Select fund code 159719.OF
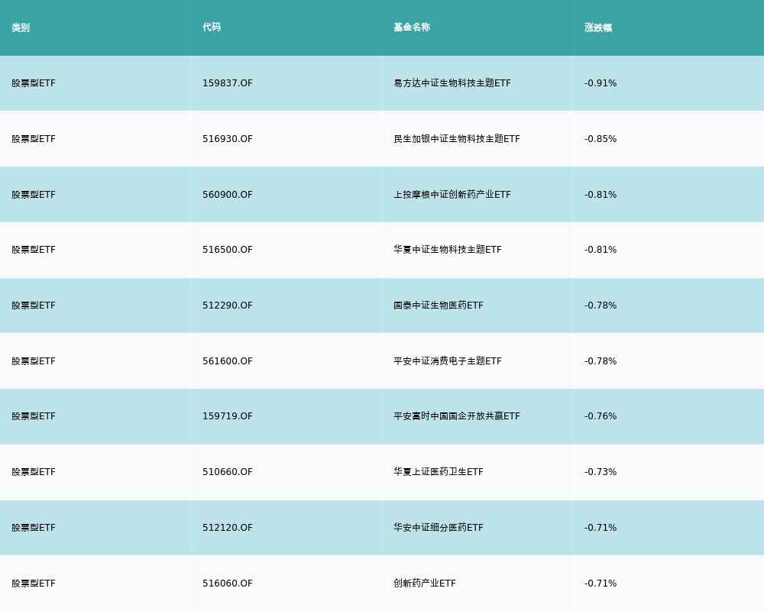Image resolution: width=764 pixels, height=611 pixels. (228, 416)
